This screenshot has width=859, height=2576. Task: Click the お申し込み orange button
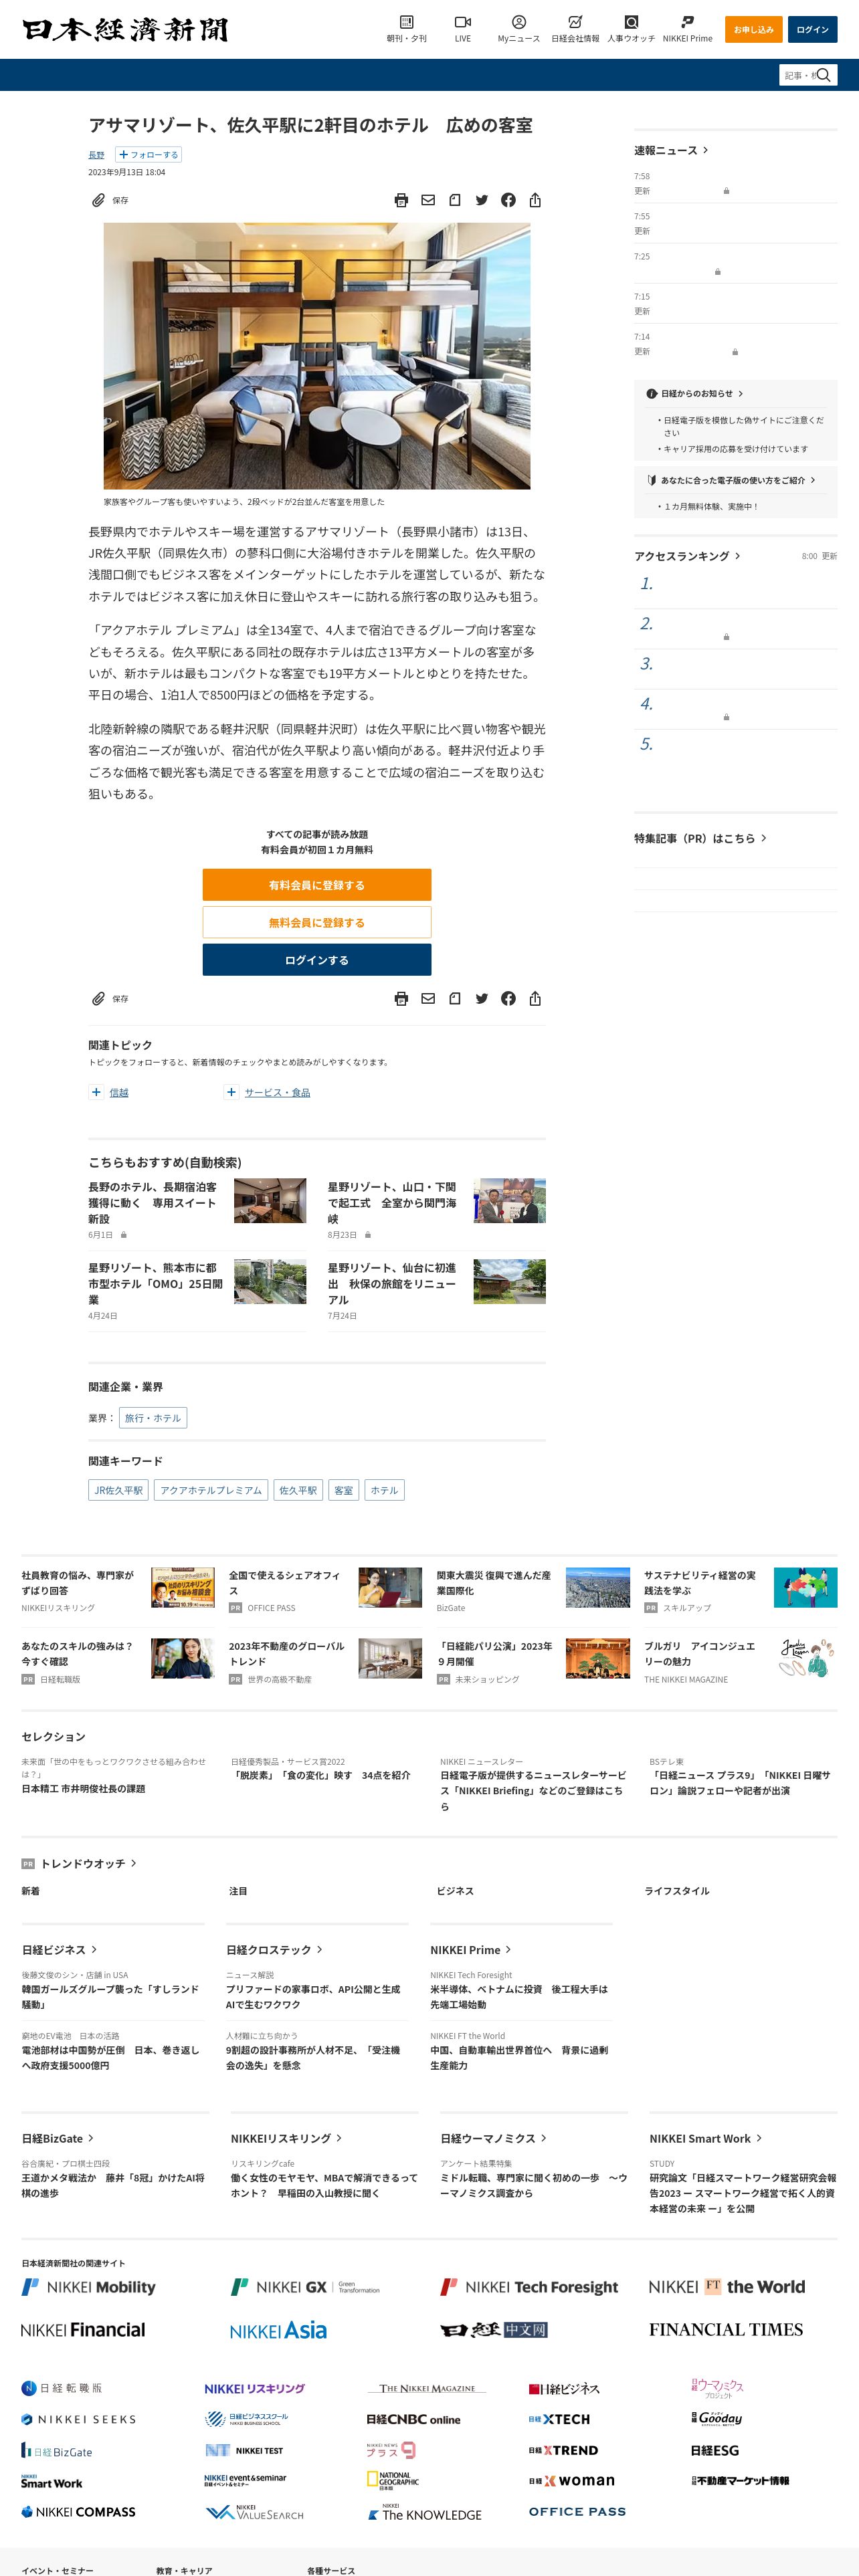pyautogui.click(x=754, y=30)
